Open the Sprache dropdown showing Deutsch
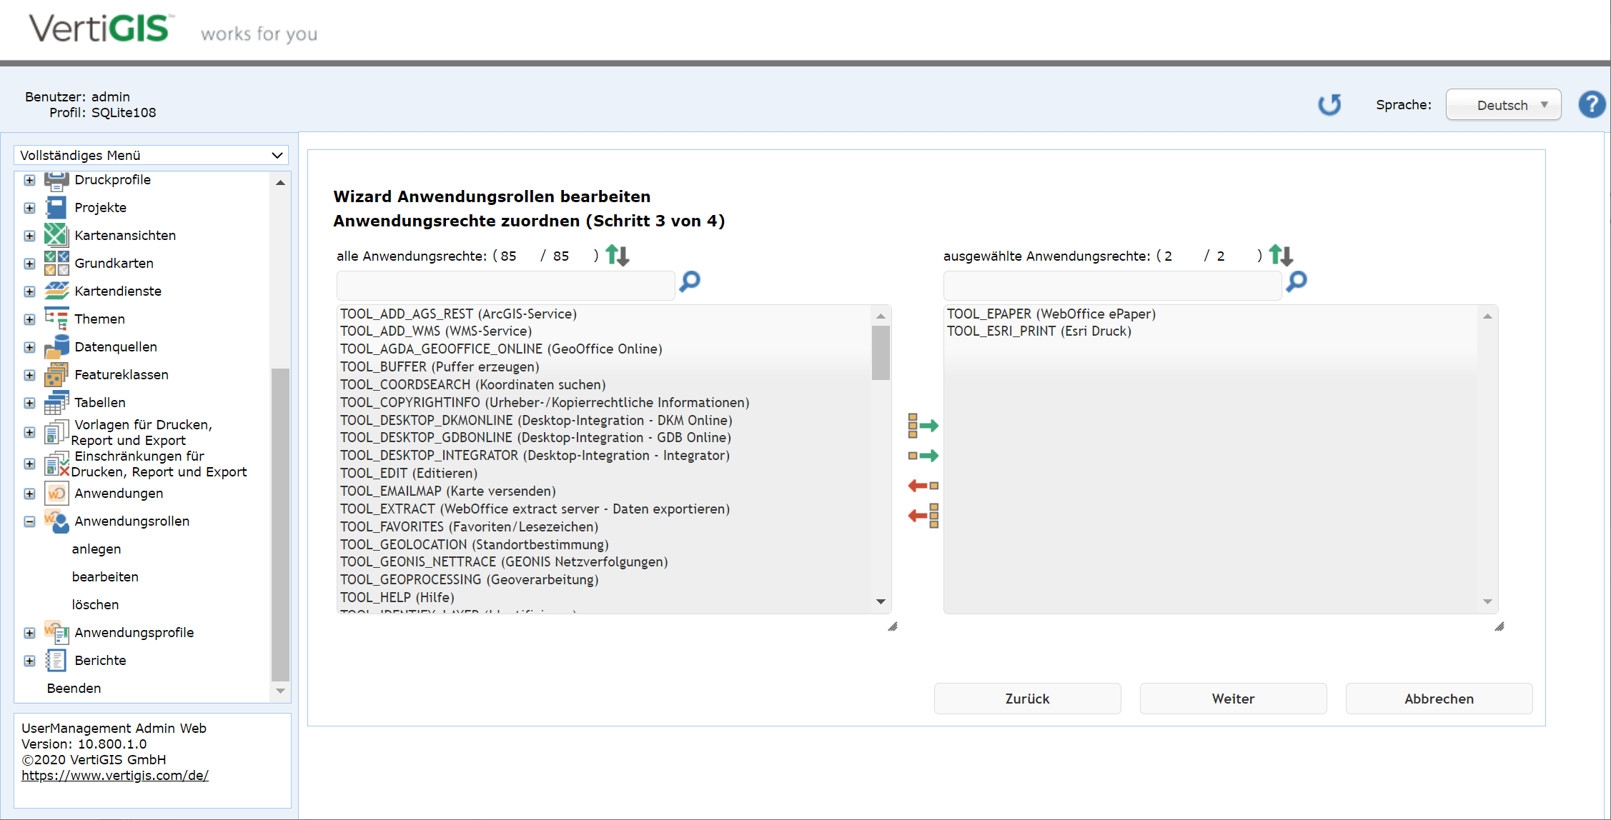Viewport: 1611px width, 820px height. [1503, 104]
